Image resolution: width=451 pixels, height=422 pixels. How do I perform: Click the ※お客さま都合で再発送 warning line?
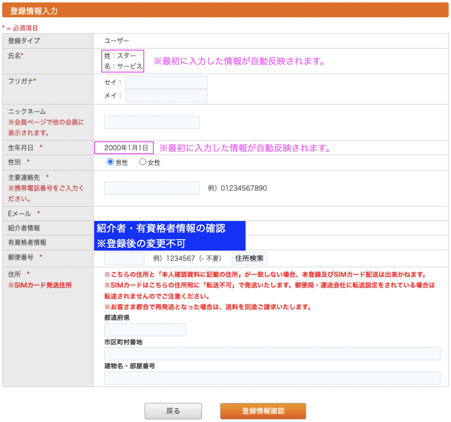coord(208,307)
